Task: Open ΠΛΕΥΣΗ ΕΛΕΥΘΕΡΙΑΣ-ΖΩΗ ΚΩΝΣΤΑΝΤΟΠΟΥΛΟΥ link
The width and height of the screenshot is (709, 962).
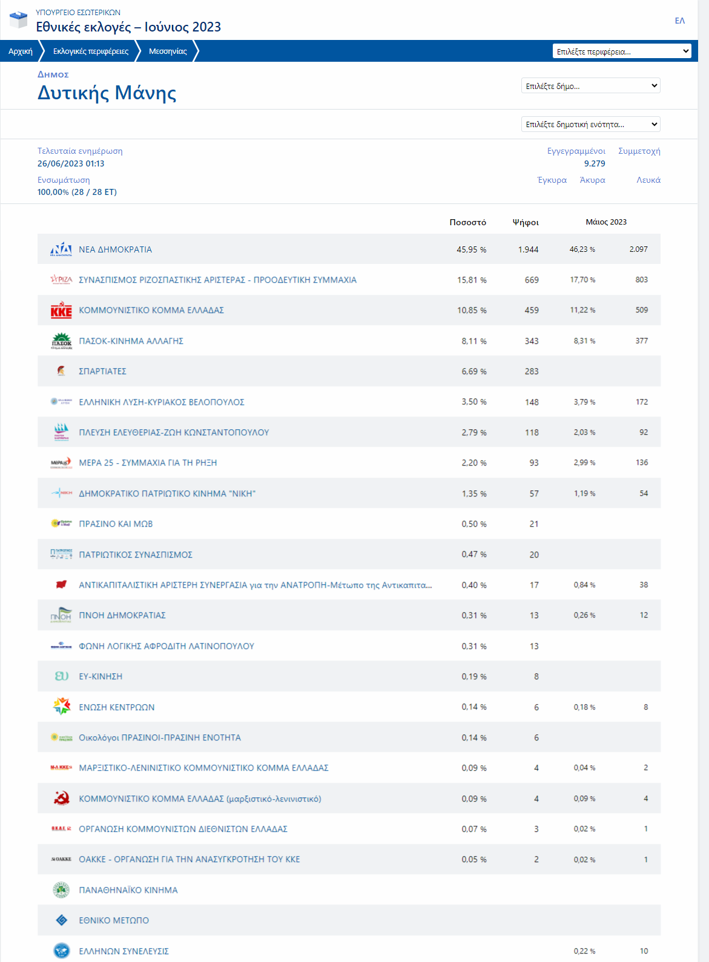Action: click(174, 432)
